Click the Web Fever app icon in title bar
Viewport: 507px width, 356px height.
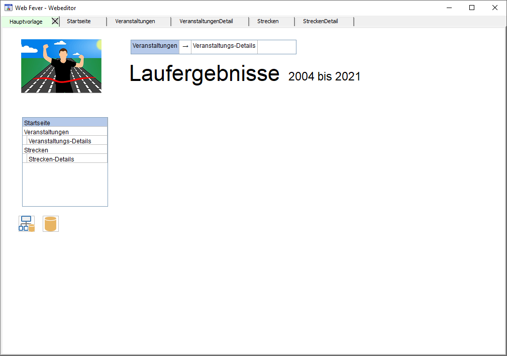[8, 8]
